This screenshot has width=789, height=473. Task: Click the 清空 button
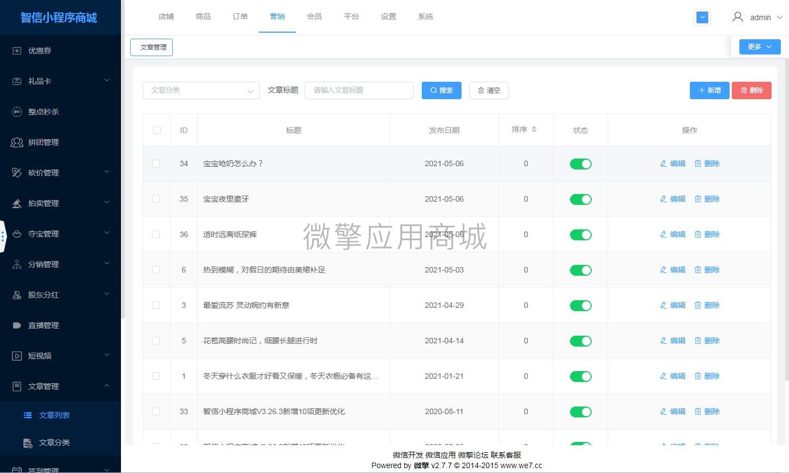[489, 90]
